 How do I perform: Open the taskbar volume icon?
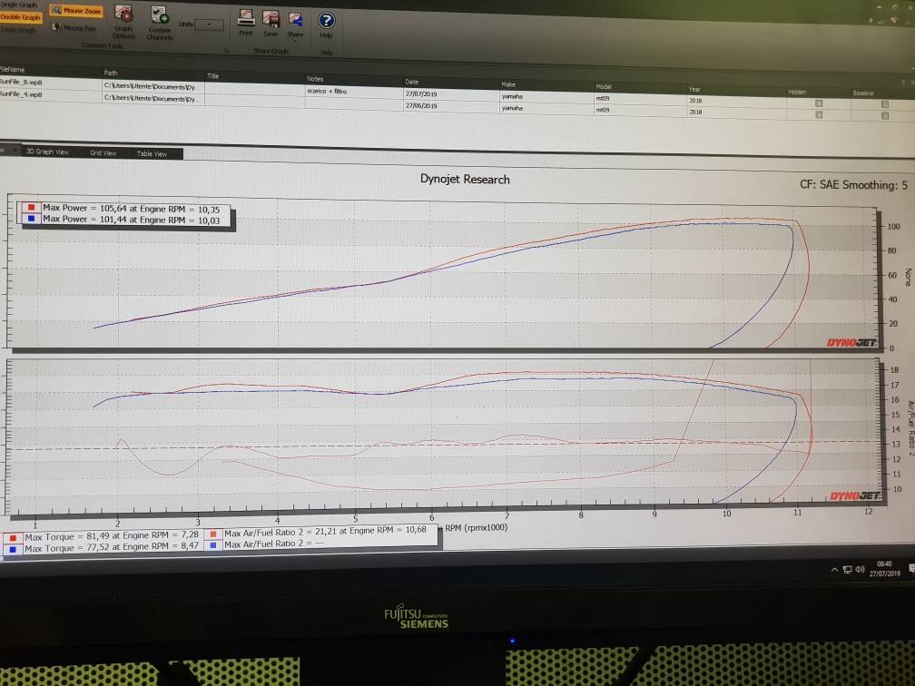pyautogui.click(x=860, y=569)
